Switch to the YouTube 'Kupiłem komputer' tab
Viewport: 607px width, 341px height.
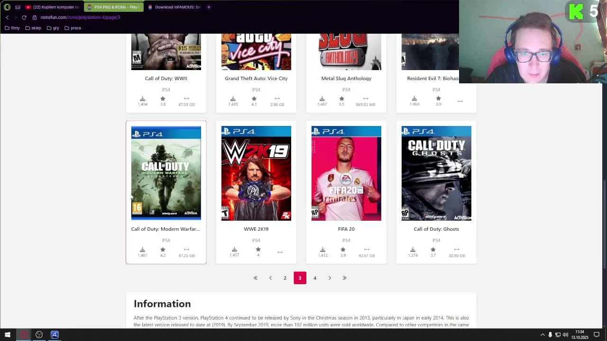tap(53, 7)
